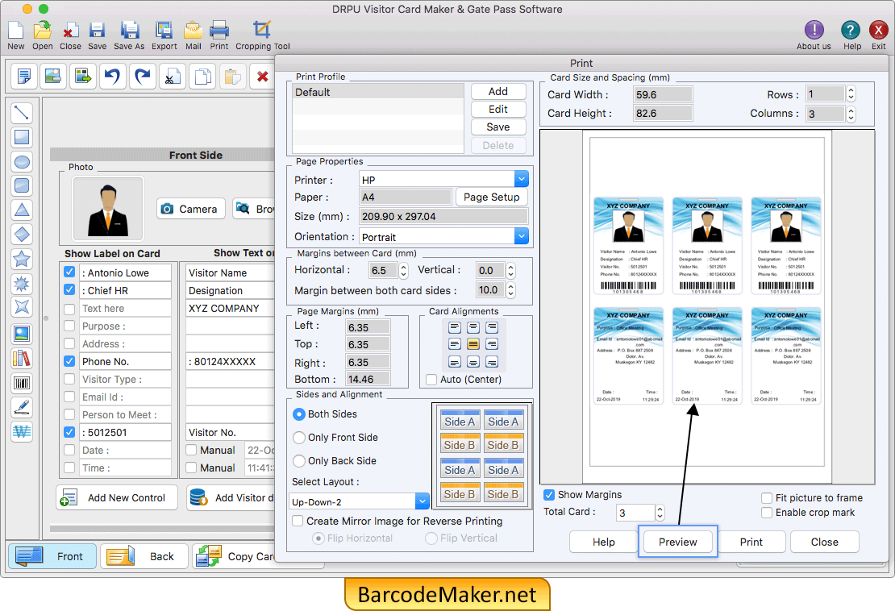Click the Close file toolbar icon
This screenshot has height=611, width=895.
point(70,31)
